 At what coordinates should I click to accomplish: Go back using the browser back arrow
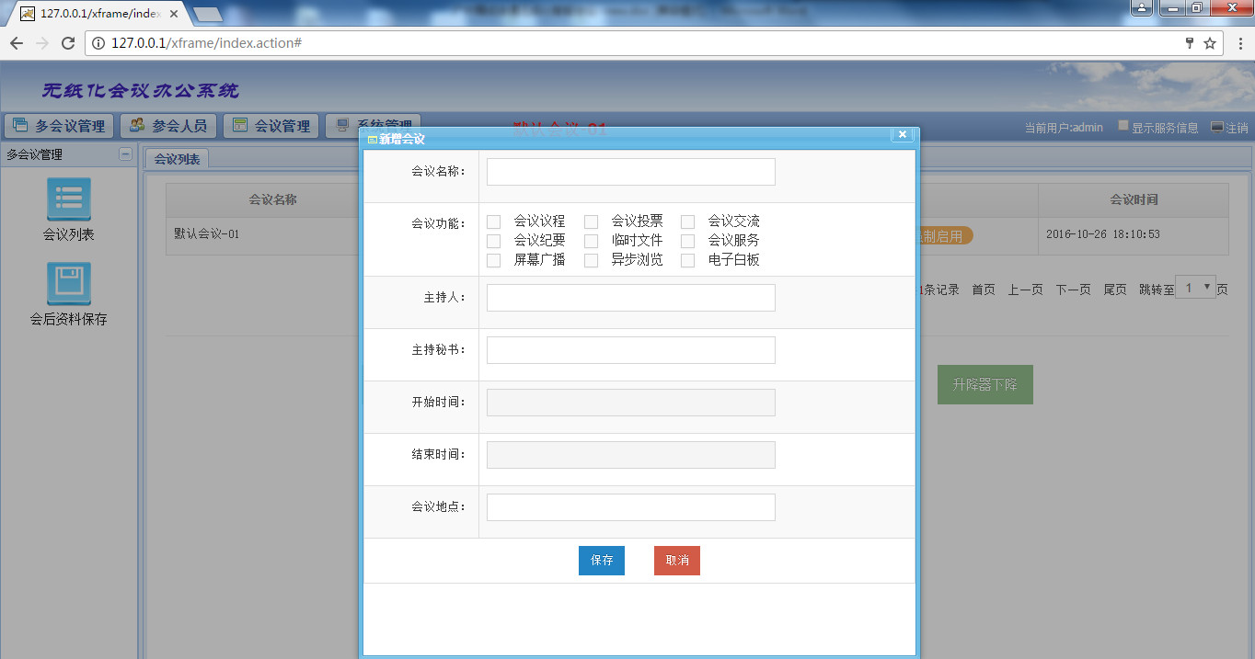pyautogui.click(x=17, y=43)
